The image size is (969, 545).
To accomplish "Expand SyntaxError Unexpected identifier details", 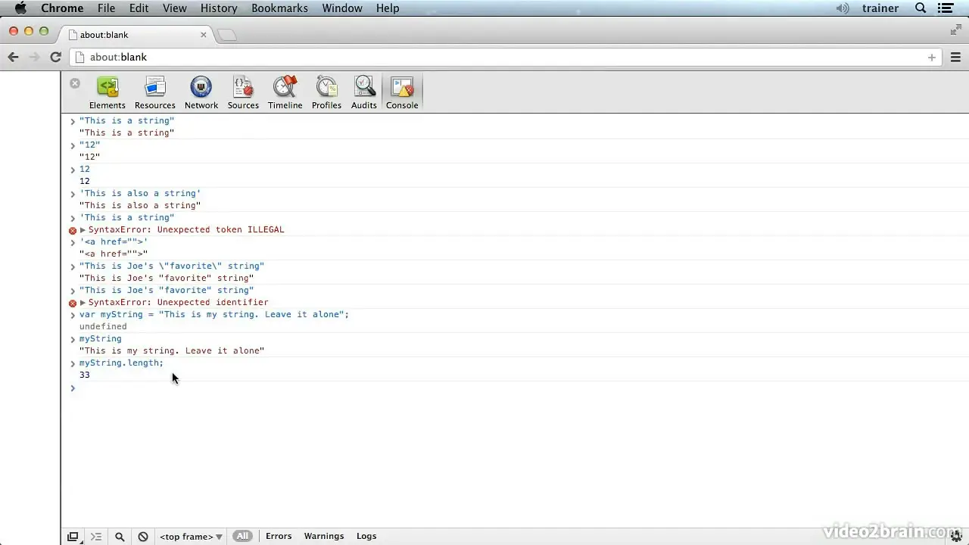I will (83, 303).
